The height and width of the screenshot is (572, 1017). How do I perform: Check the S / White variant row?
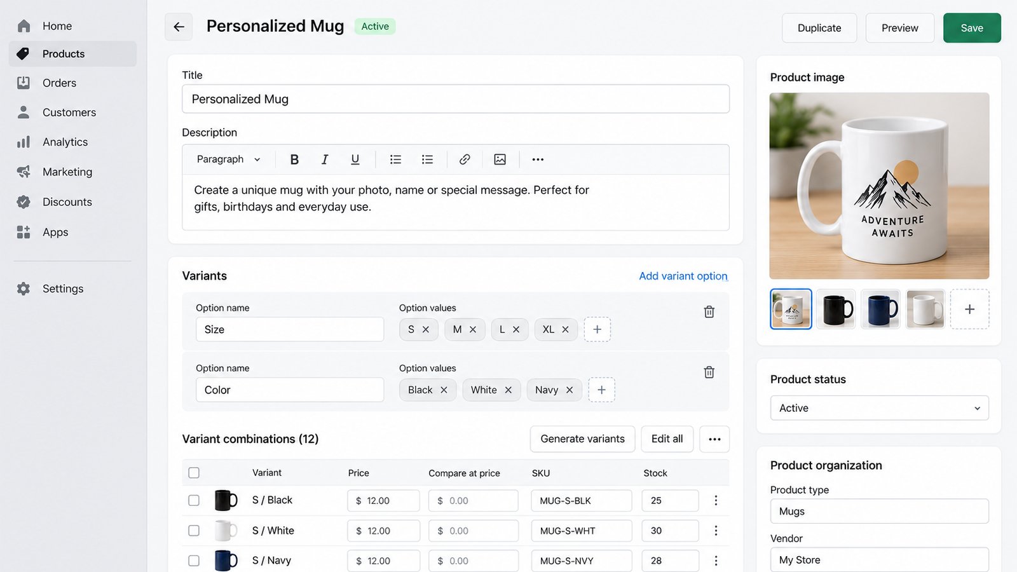coord(194,531)
